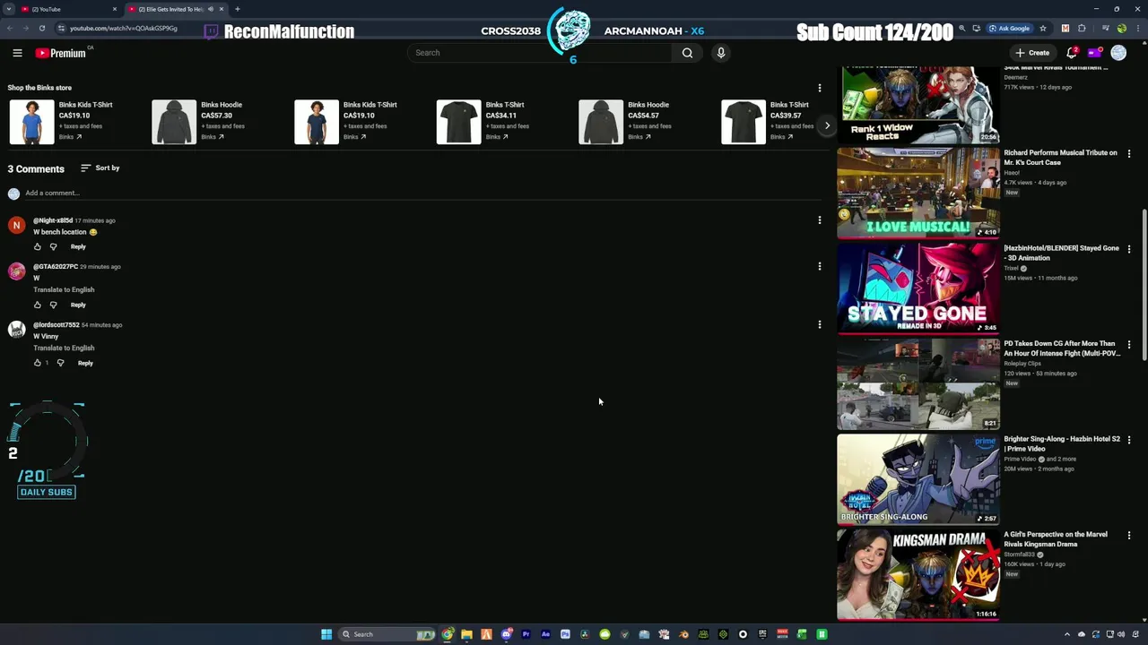Open Chrome three-dot menu
Image resolution: width=1148 pixels, height=645 pixels.
click(1138, 29)
